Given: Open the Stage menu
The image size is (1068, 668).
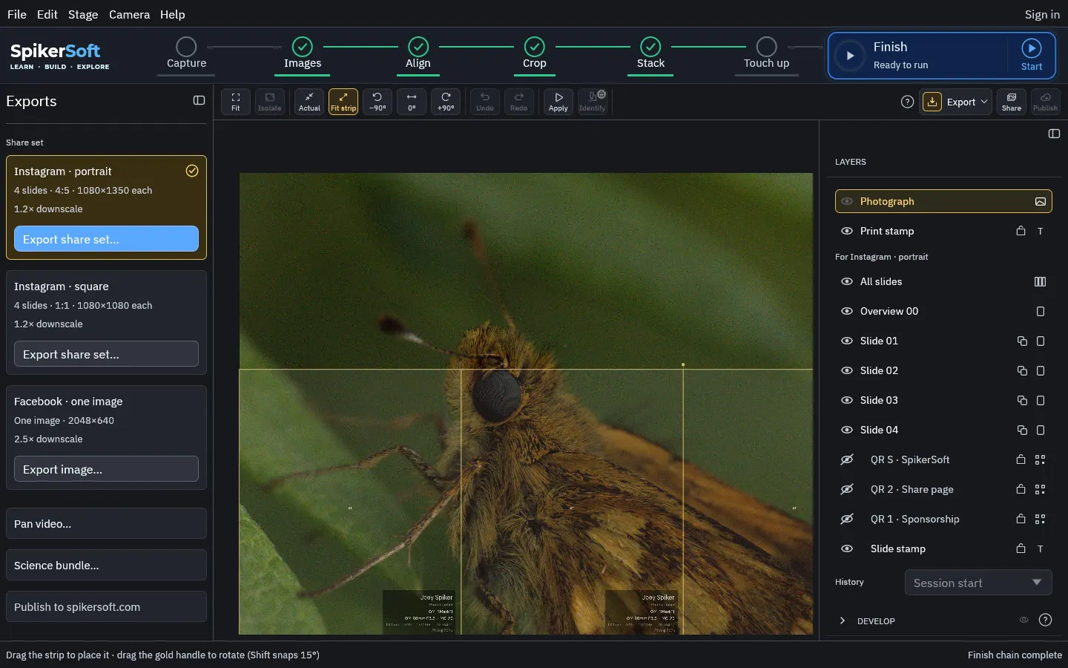Looking at the screenshot, I should click(x=83, y=14).
